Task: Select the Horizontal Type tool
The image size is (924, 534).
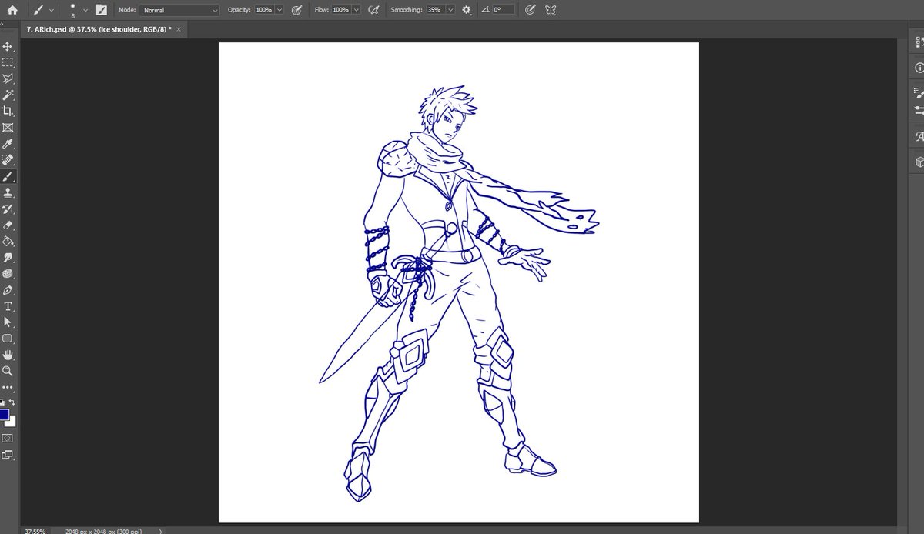Action: point(8,305)
